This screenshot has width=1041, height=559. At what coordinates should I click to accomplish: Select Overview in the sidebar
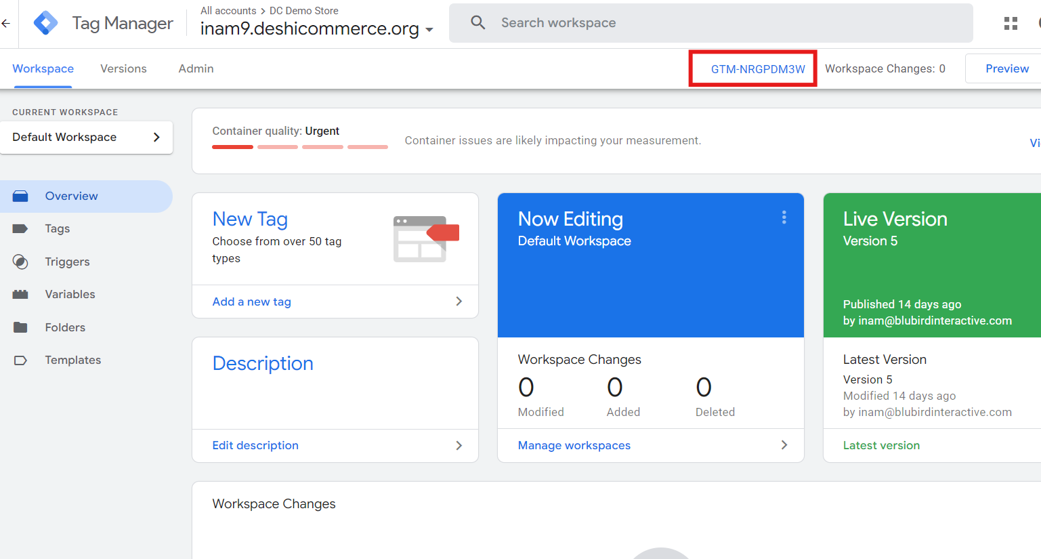[x=86, y=196]
